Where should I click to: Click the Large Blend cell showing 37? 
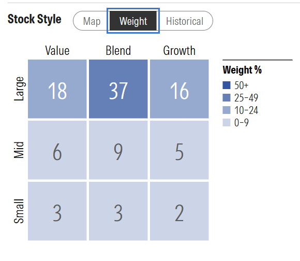click(118, 89)
